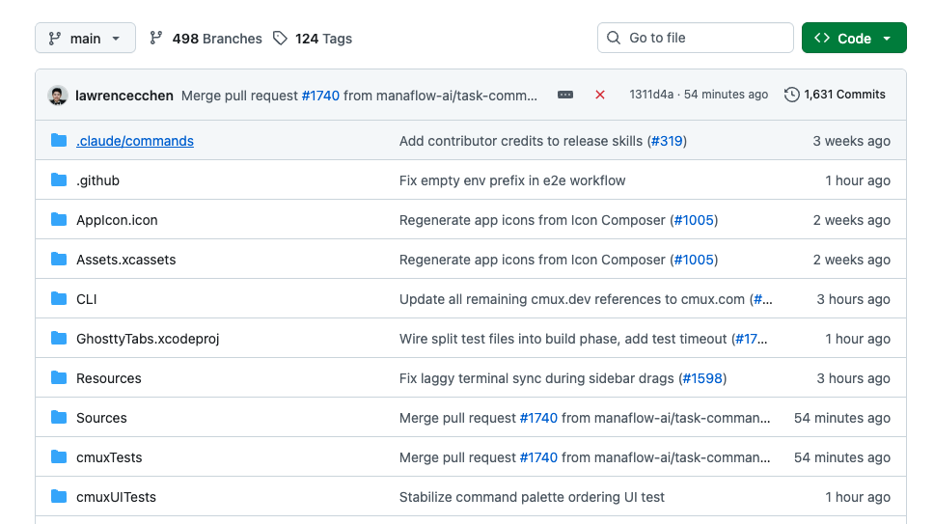
Task: Open the cmuxTests folder
Action: 109,457
